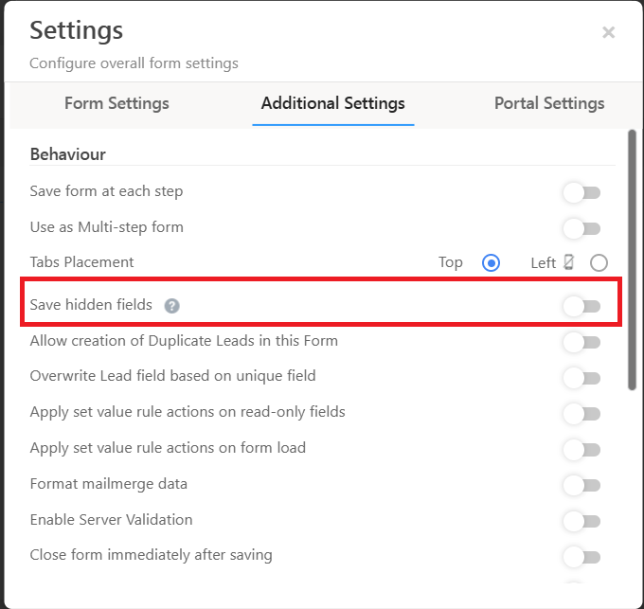Turn on Format mailmerge data
Screen dimensions: 644x609
(581, 485)
